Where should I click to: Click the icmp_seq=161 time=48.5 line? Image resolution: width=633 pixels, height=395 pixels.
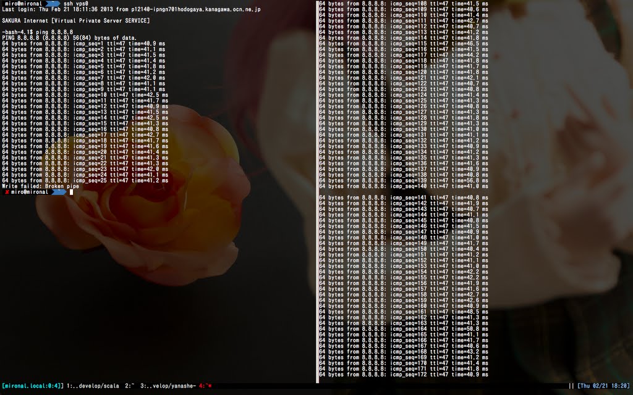point(404,312)
